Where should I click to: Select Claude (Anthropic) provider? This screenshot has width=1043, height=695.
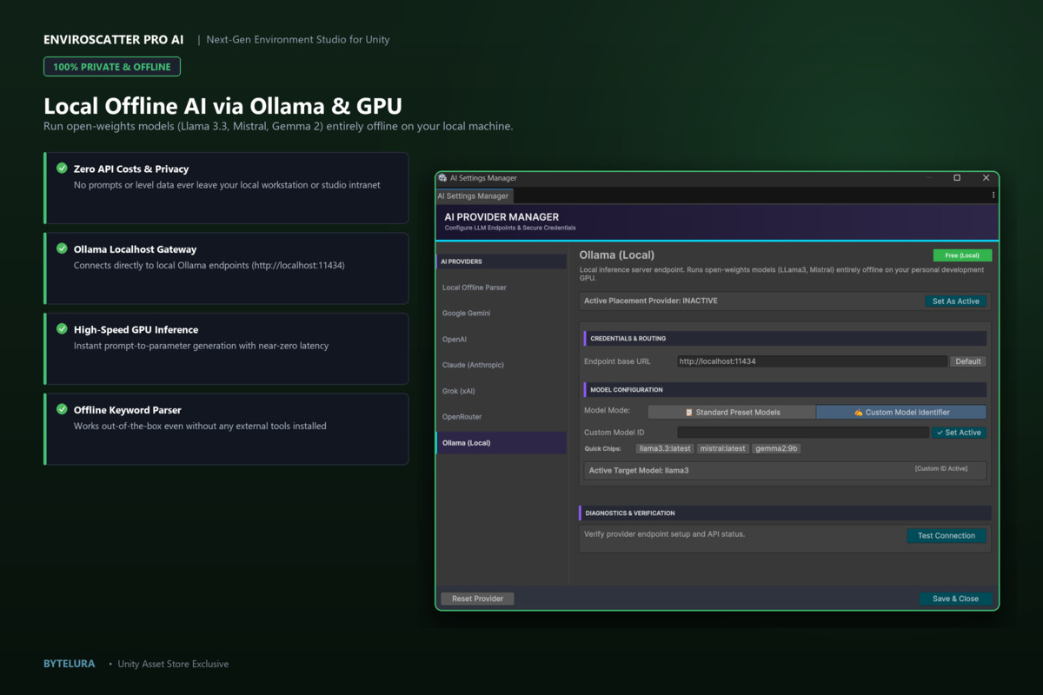point(502,366)
